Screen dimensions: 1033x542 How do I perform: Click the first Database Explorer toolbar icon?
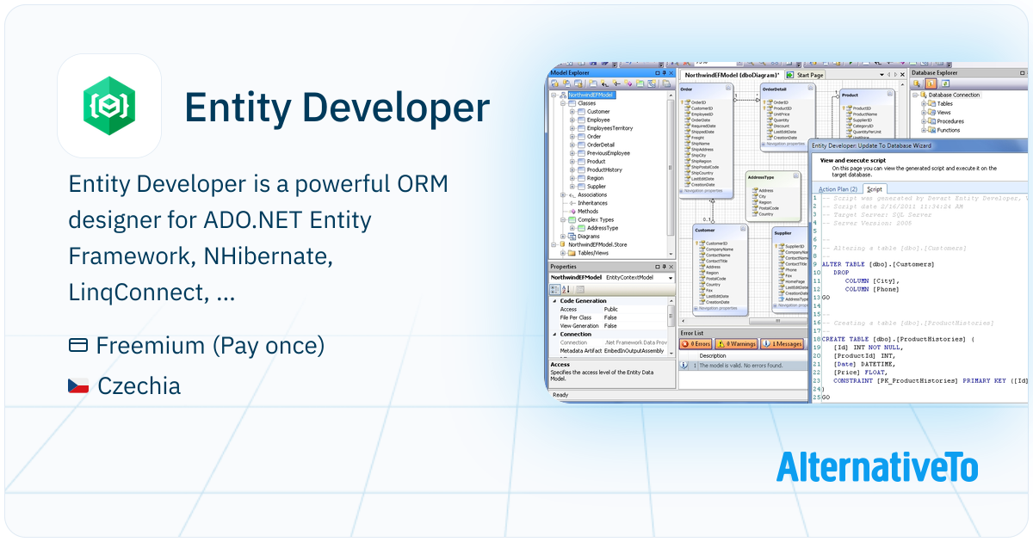918,84
